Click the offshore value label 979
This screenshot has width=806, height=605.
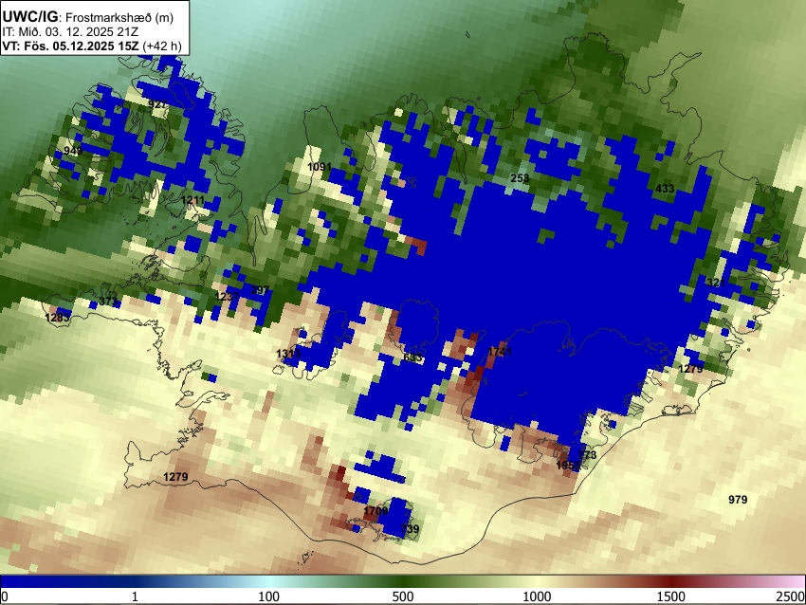point(738,499)
